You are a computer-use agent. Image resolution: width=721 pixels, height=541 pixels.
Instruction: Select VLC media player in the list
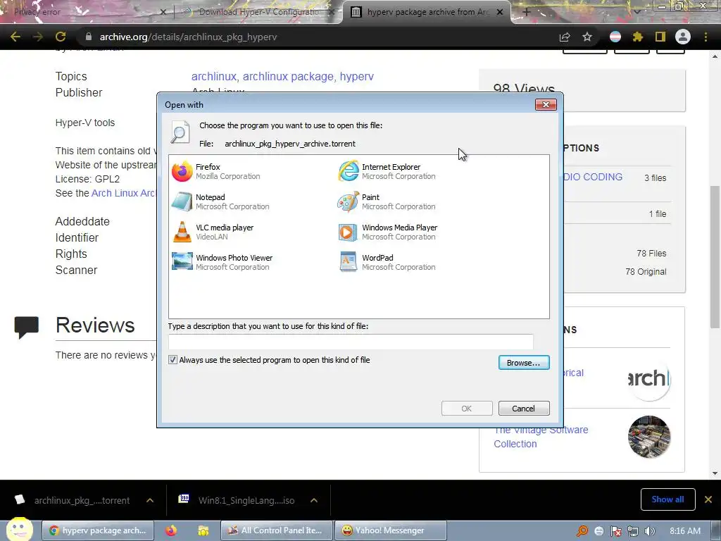click(213, 232)
